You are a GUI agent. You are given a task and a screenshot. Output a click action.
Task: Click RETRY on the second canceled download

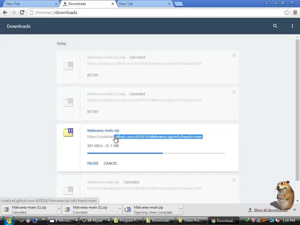point(93,112)
